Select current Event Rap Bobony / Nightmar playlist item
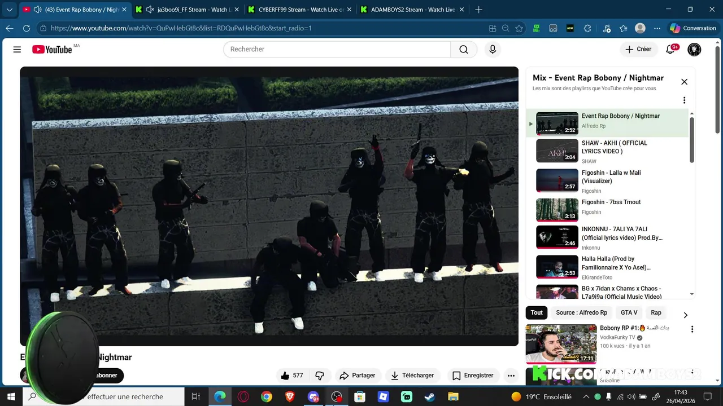 coord(608,123)
